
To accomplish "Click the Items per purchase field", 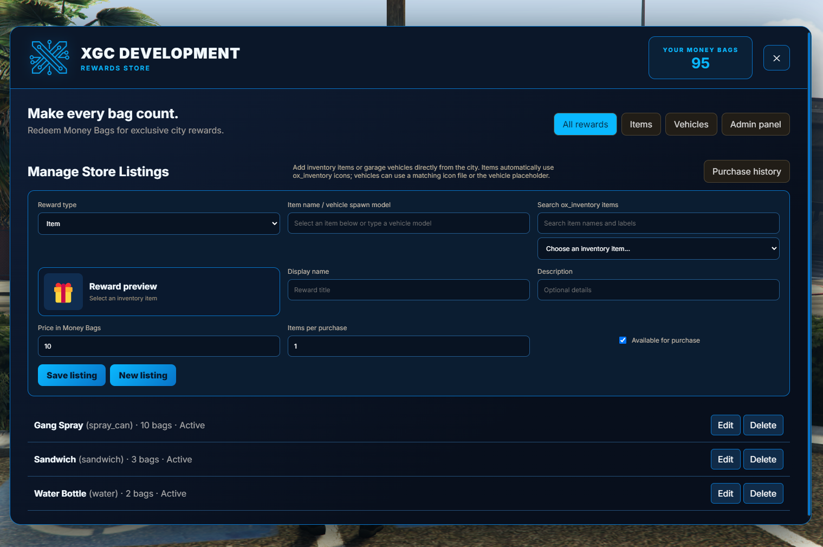I will (409, 346).
